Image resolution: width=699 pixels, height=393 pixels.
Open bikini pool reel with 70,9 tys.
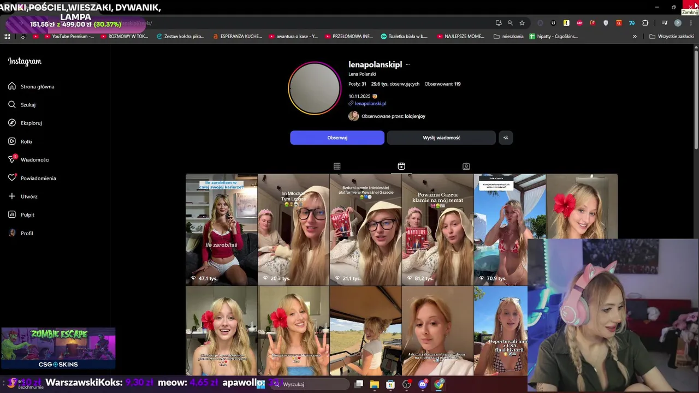click(x=510, y=230)
